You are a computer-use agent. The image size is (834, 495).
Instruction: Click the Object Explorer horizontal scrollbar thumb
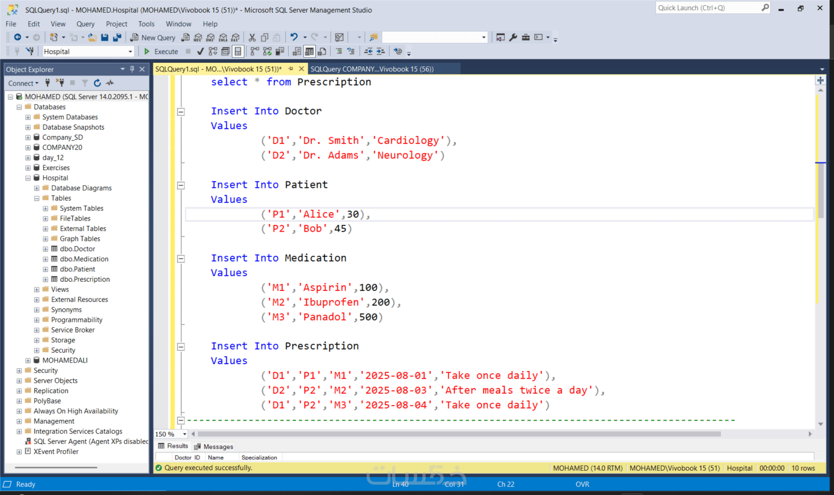[55, 467]
